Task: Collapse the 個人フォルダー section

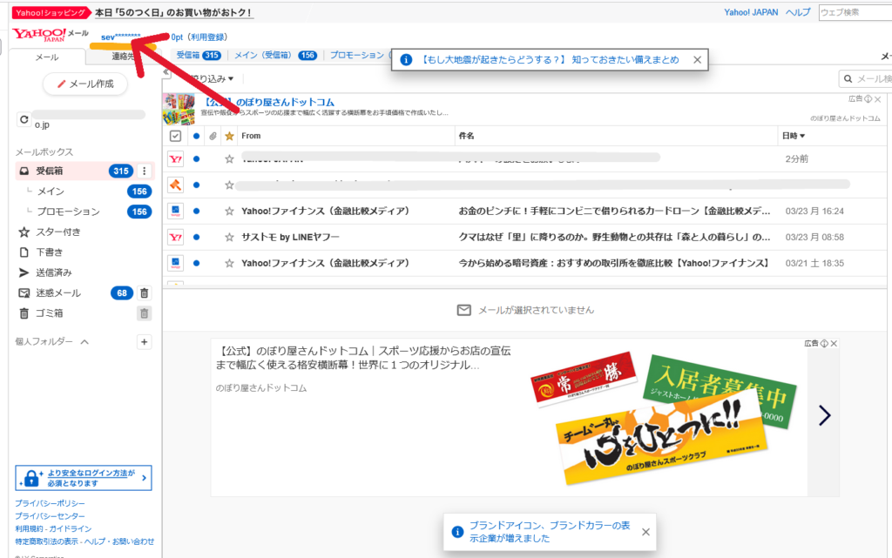Action: 84,342
